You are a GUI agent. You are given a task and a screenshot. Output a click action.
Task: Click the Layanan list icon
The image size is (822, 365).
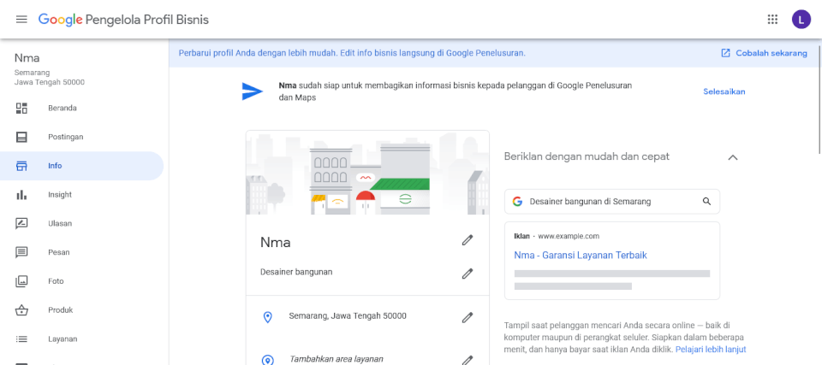[x=21, y=339]
